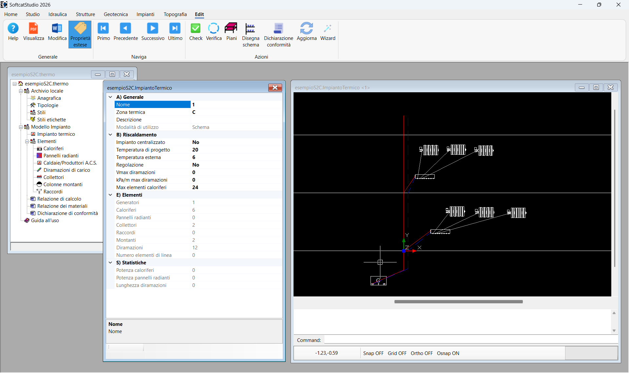Viewport: 629px width, 373px height.
Task: Click the Modifica Word icon
Action: pos(57,32)
